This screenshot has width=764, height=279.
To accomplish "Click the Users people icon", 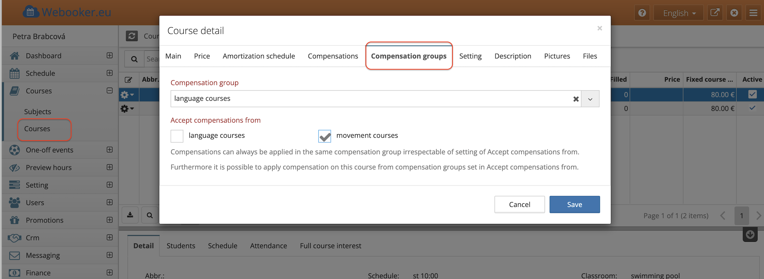I will tap(14, 202).
